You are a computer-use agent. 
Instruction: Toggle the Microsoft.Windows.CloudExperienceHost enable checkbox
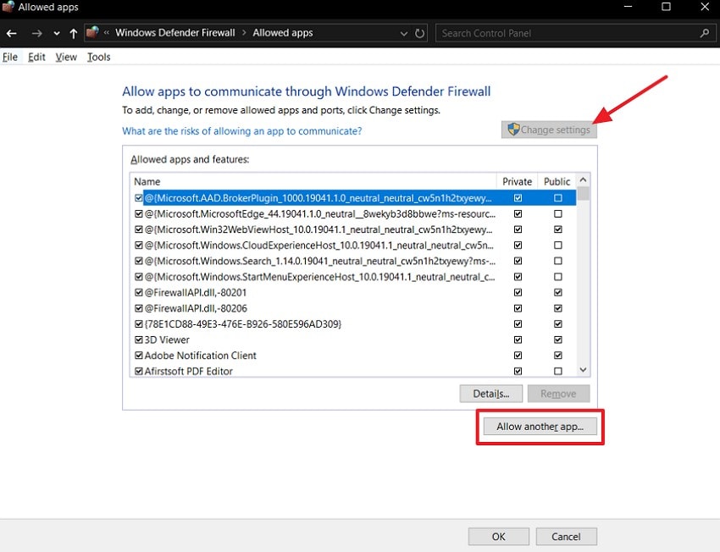coord(139,245)
